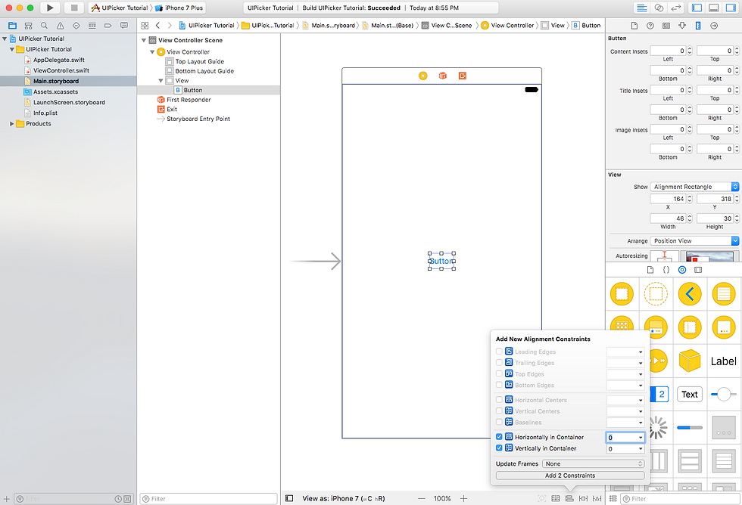Open the Show Alignment Rectangle dropdown
This screenshot has width=742, height=505.
[x=694, y=187]
